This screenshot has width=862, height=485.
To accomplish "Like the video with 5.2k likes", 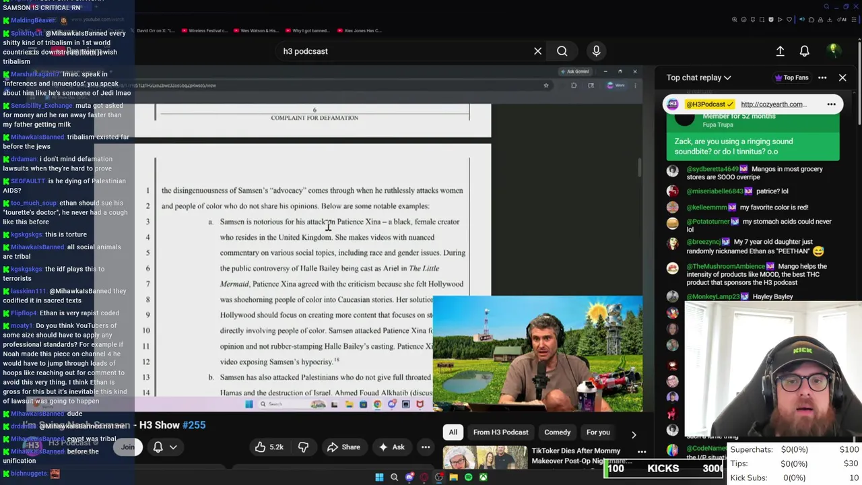I will [268, 447].
